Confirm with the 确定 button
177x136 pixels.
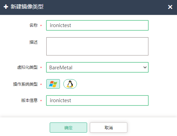(x=68, y=128)
